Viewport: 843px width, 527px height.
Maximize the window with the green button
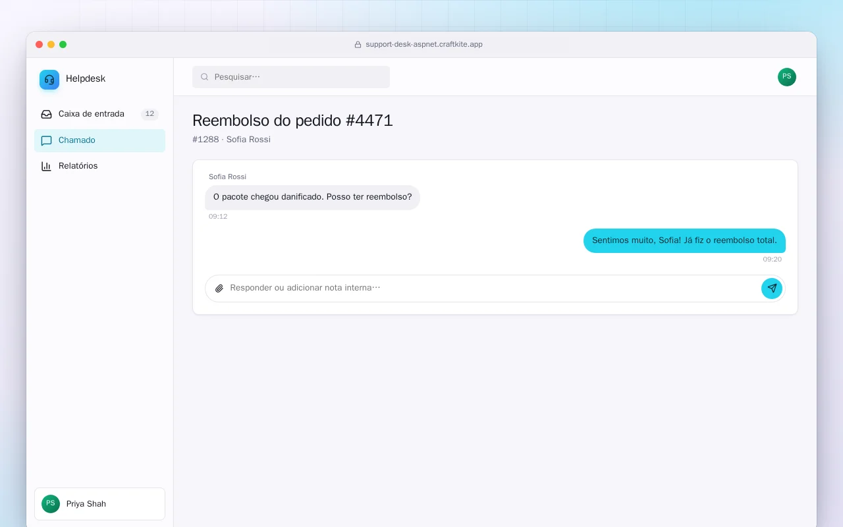pyautogui.click(x=63, y=45)
